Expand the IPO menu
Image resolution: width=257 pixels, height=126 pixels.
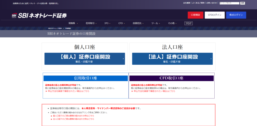click(x=107, y=23)
